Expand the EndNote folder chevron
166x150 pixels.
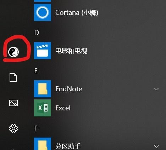tap(156, 89)
